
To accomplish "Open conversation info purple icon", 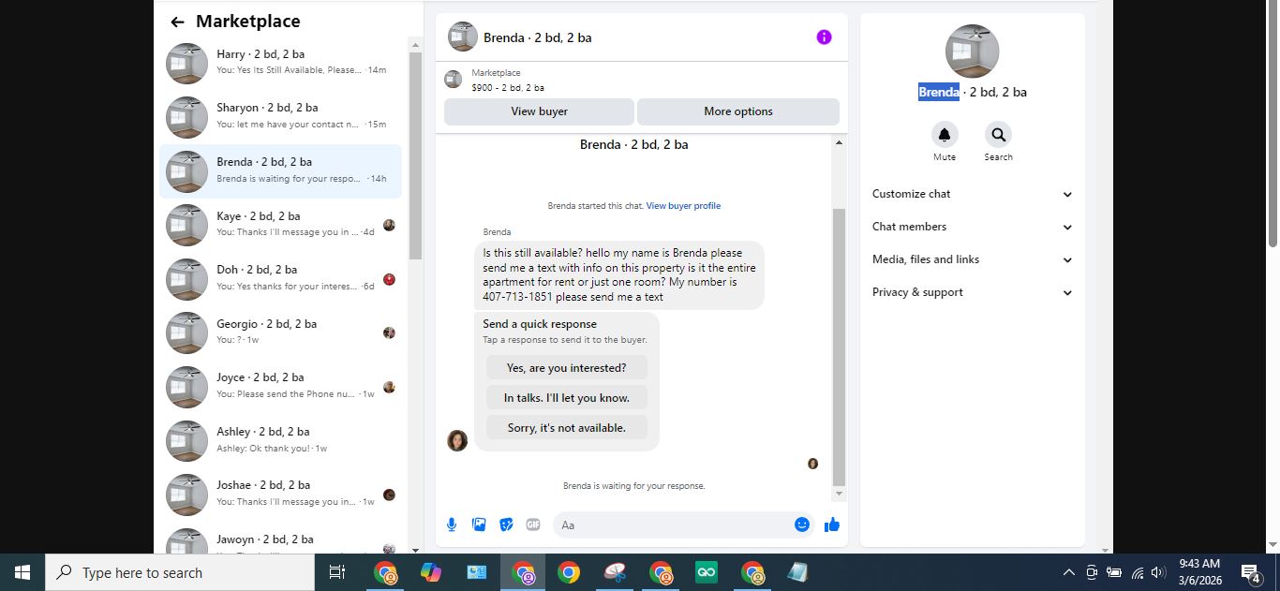I will click(x=824, y=37).
